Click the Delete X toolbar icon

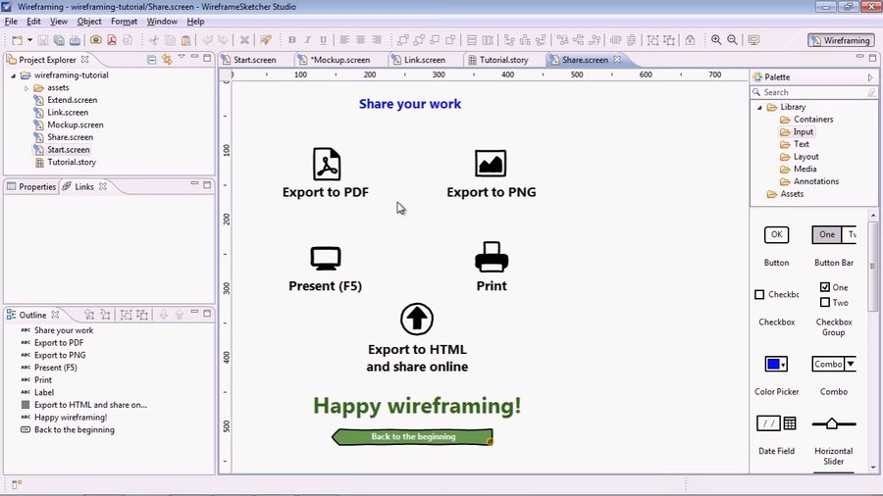(x=244, y=40)
